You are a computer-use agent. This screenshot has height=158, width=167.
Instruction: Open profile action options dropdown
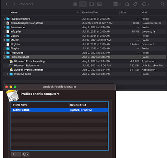tap(26, 154)
